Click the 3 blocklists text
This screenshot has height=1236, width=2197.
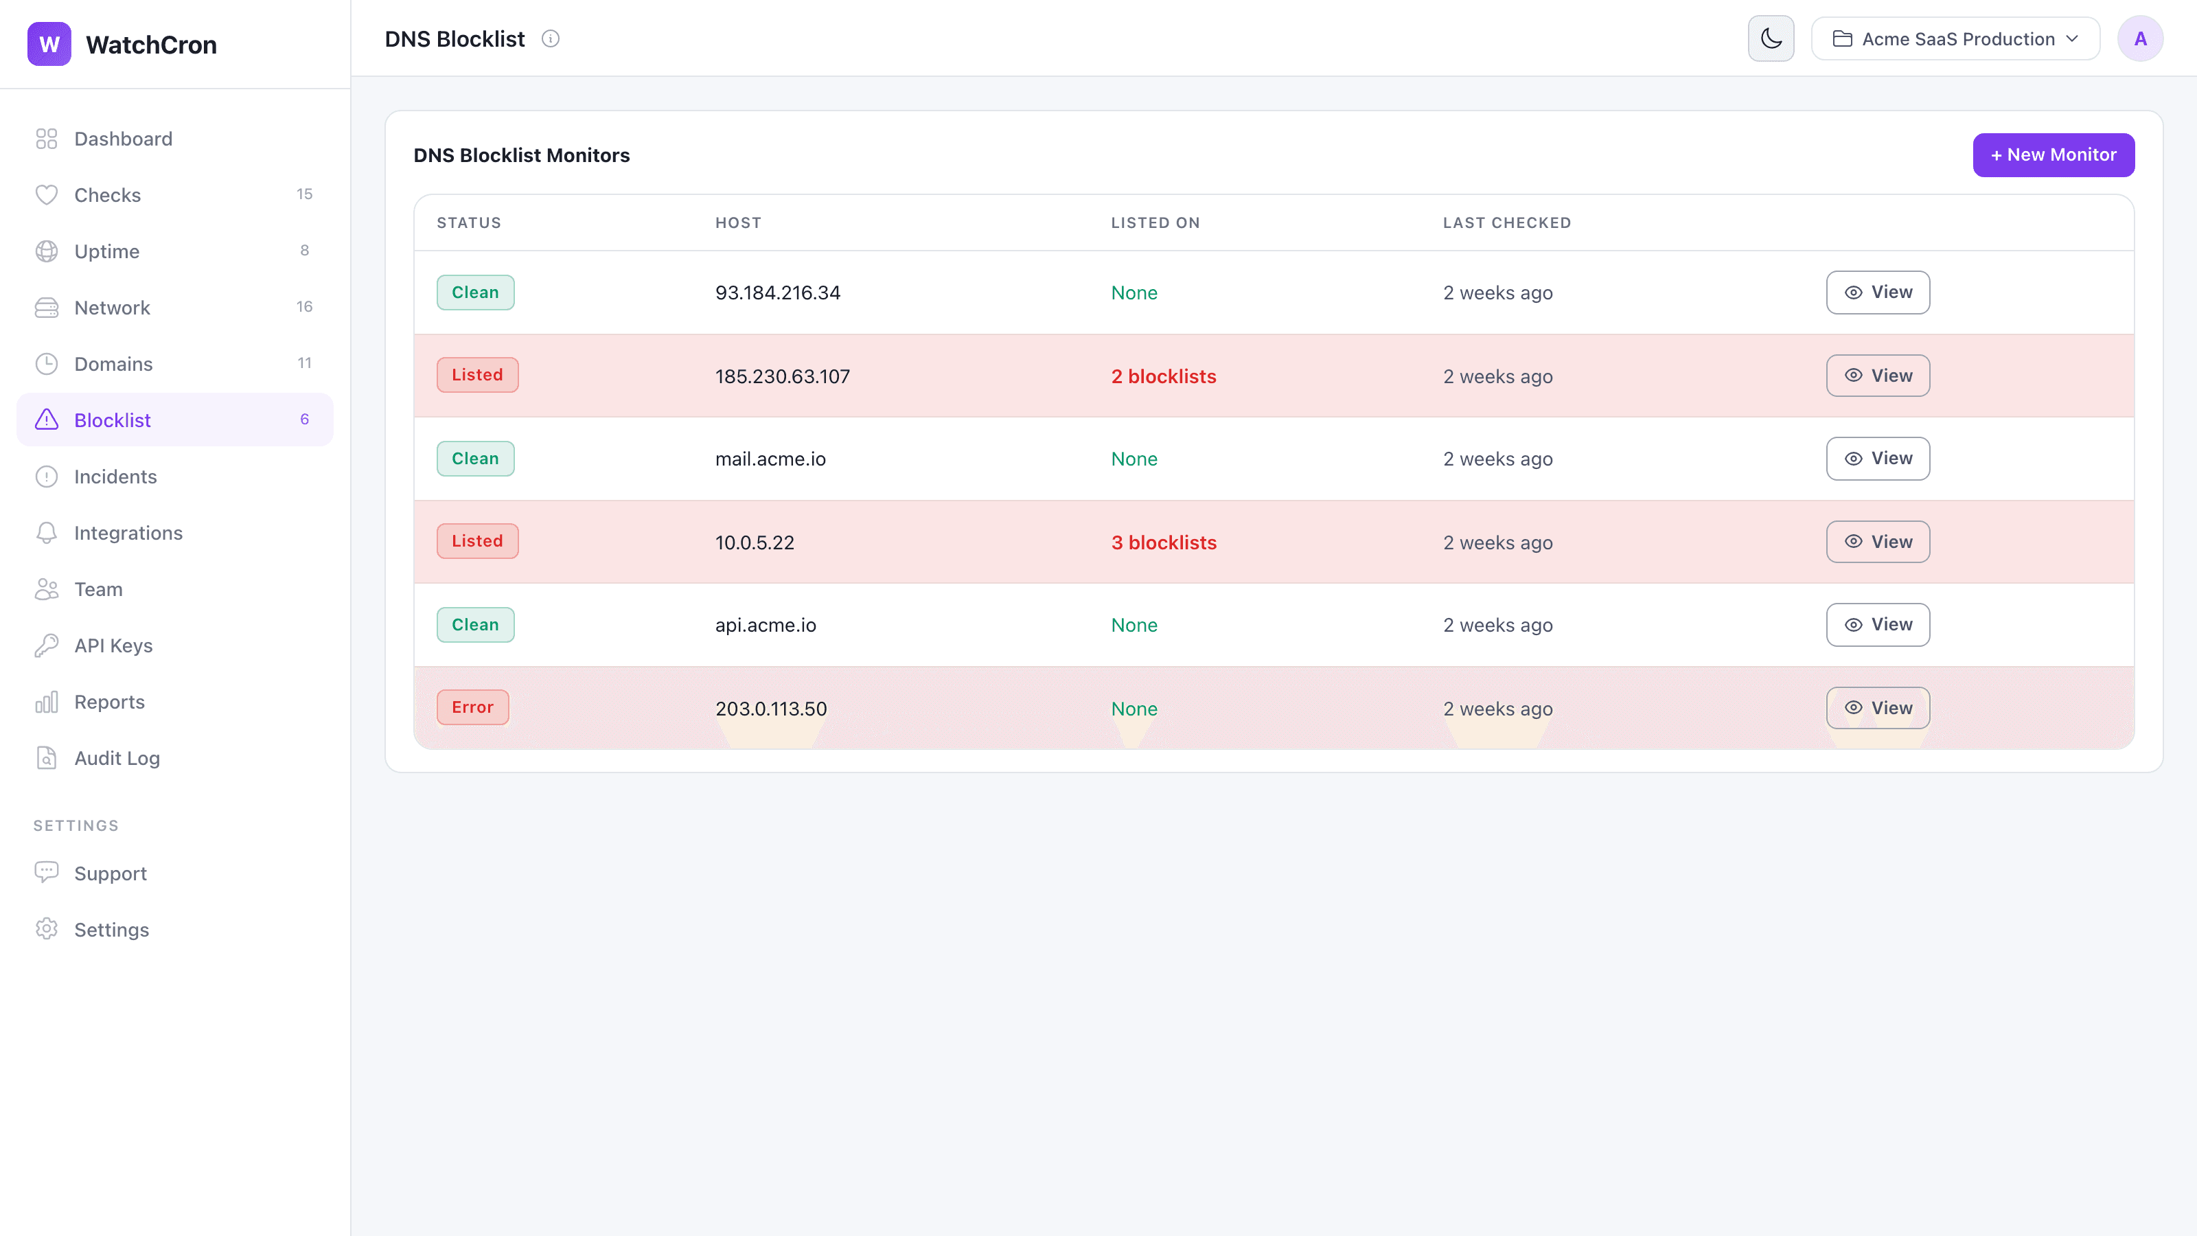[1163, 542]
